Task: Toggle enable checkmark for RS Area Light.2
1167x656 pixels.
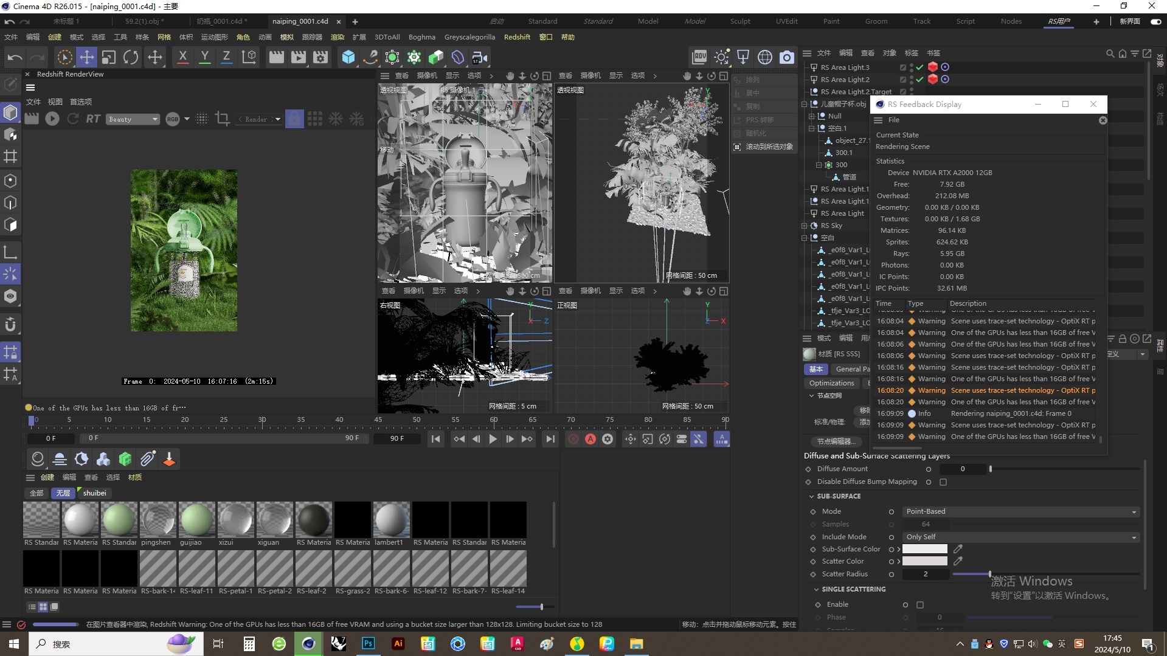Action: pos(919,80)
